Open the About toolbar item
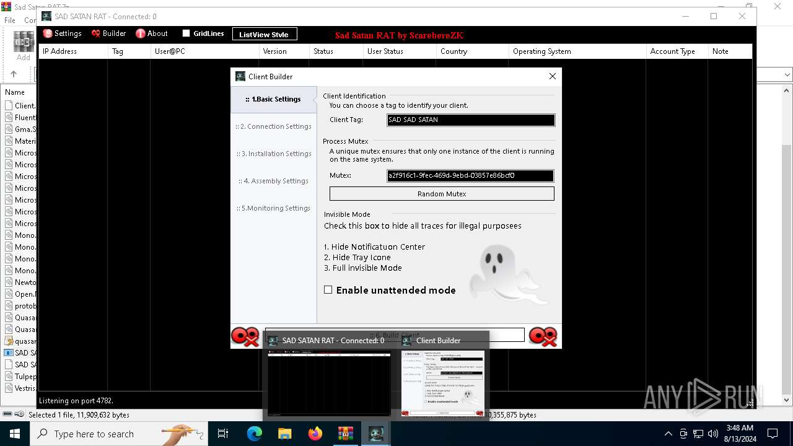 pos(152,33)
